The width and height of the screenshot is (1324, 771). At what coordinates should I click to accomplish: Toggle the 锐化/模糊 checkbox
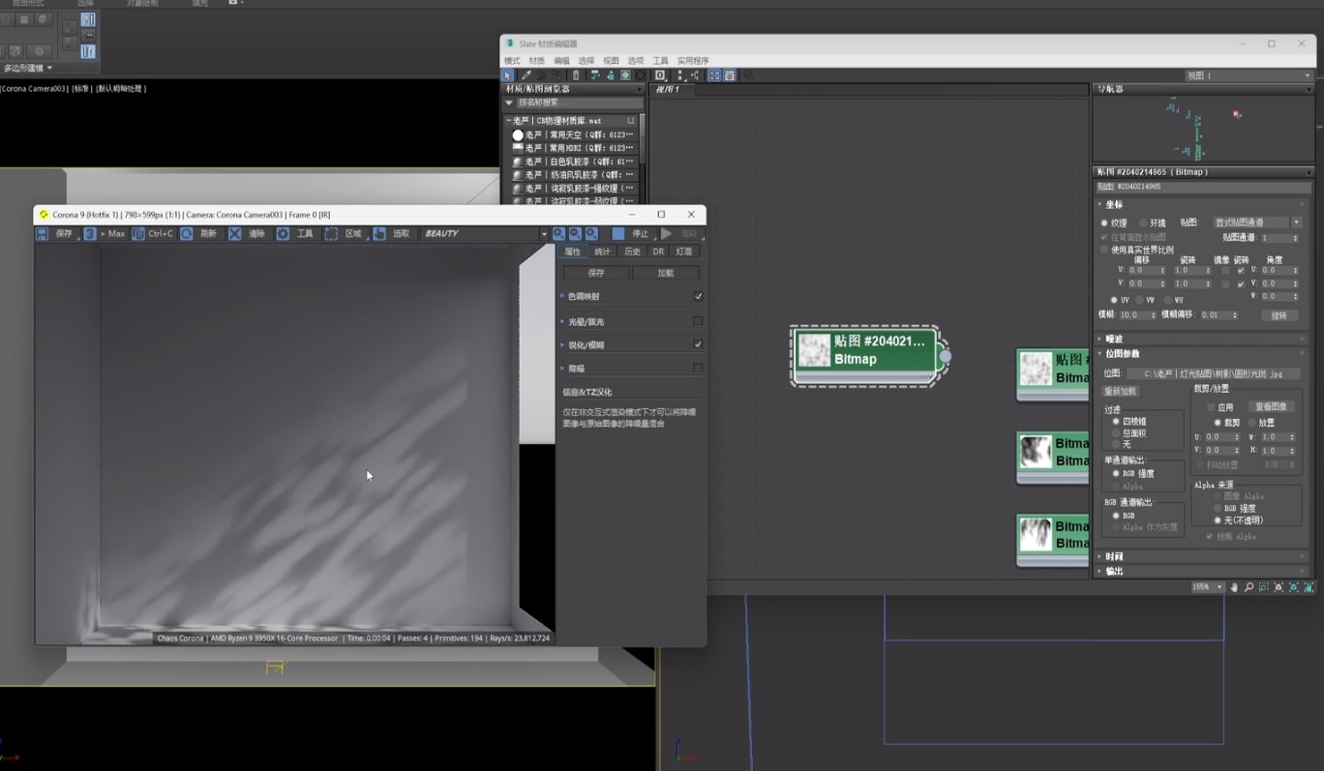tap(698, 344)
